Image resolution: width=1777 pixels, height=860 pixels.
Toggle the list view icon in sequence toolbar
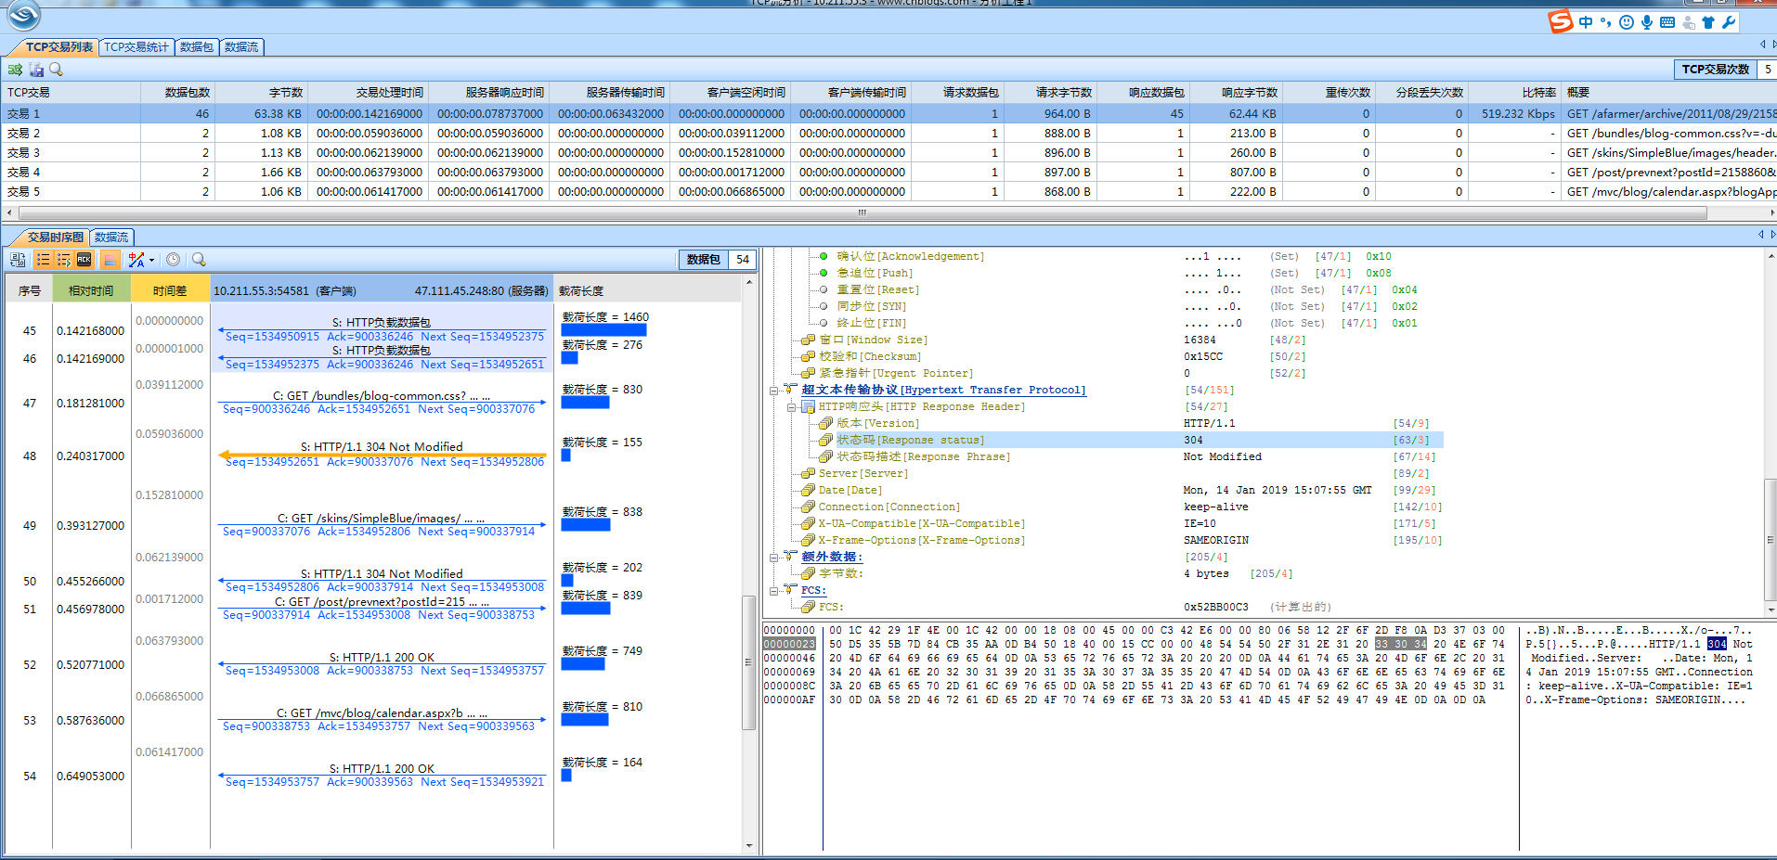[43, 260]
